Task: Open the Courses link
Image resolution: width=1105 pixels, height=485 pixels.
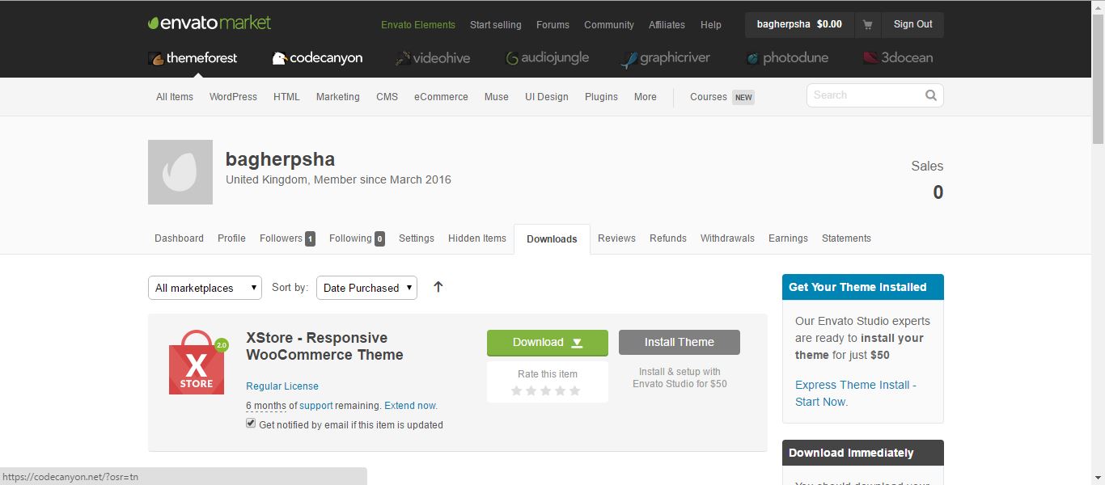Action: pos(709,97)
